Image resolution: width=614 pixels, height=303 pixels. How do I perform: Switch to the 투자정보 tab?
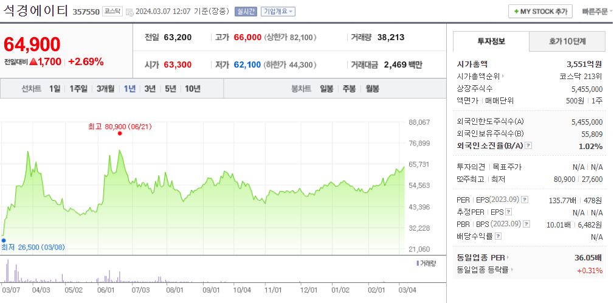[491, 41]
